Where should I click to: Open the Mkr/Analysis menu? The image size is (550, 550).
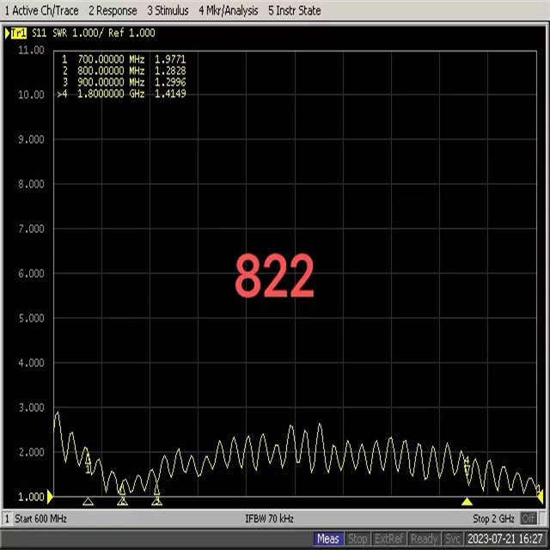point(228,10)
